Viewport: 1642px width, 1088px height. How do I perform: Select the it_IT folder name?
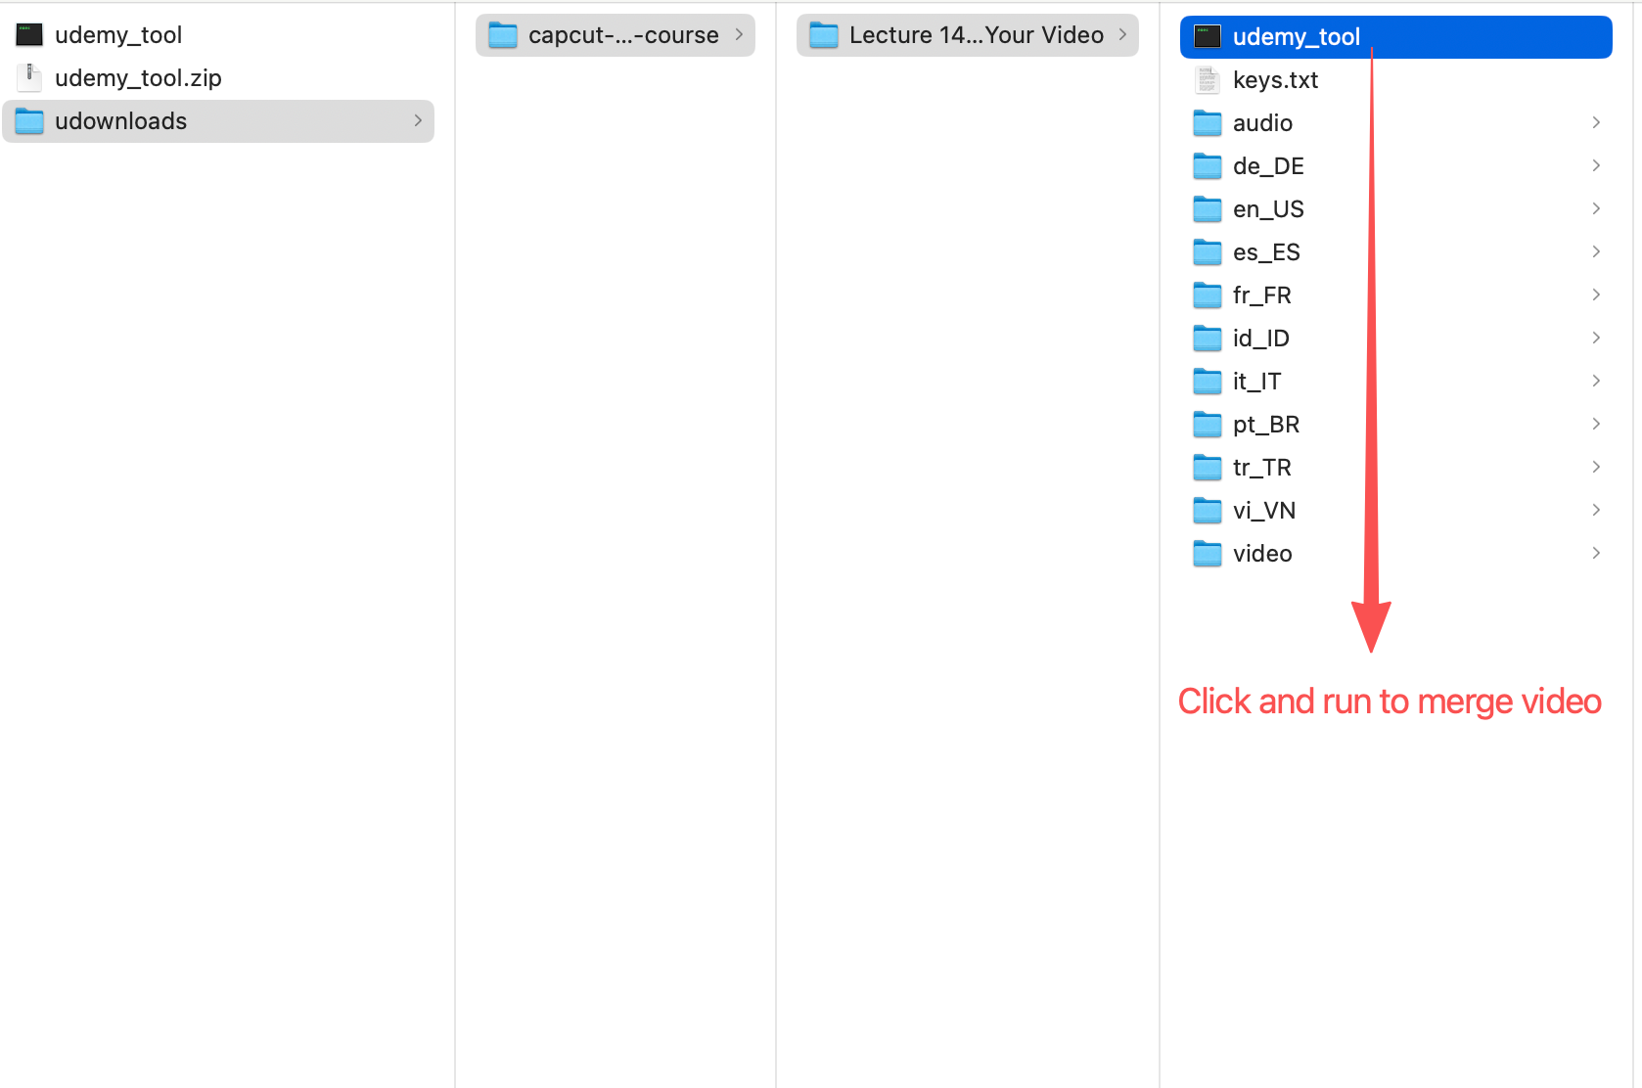(1256, 382)
